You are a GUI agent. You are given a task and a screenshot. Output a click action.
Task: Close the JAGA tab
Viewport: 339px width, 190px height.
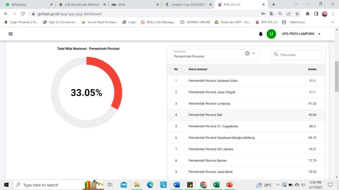coord(157,5)
